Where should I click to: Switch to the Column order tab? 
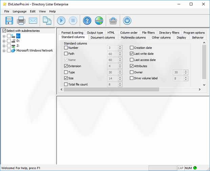[129, 33]
